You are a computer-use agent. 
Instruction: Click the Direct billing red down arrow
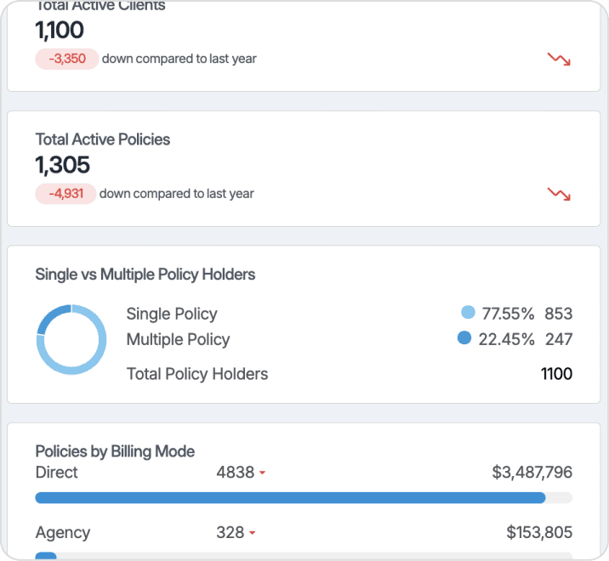[x=262, y=473]
